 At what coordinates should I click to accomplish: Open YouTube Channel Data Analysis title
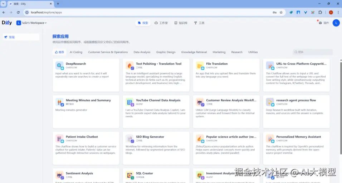158,100
